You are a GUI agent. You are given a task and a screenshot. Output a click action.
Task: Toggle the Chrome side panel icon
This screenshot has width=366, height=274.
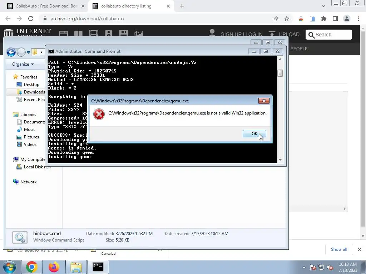coord(335,19)
